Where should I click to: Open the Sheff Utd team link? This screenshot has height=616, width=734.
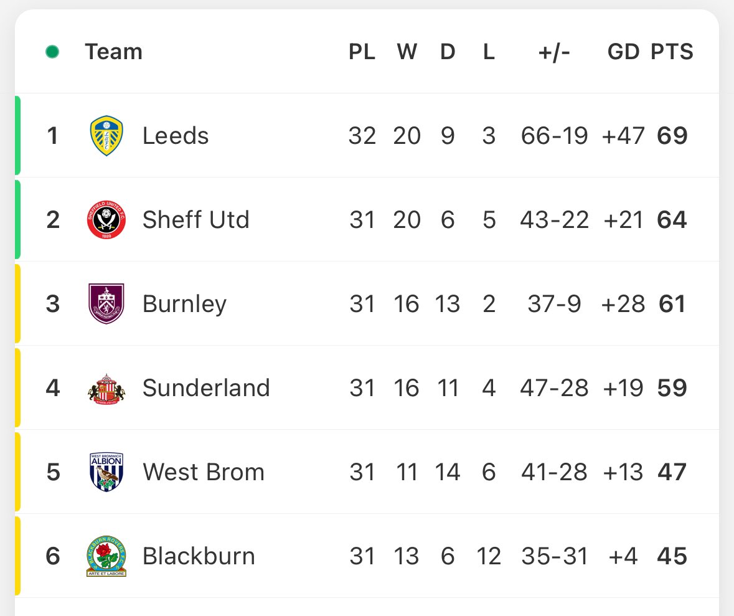pos(195,220)
